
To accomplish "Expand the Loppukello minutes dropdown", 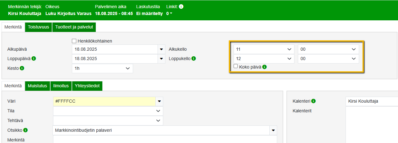I will pos(328,59).
